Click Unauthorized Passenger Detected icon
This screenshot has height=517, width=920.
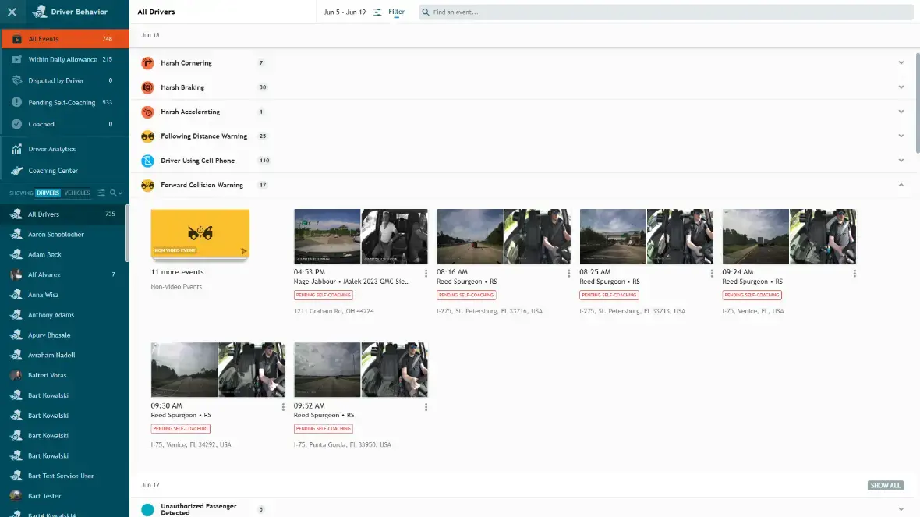147,509
